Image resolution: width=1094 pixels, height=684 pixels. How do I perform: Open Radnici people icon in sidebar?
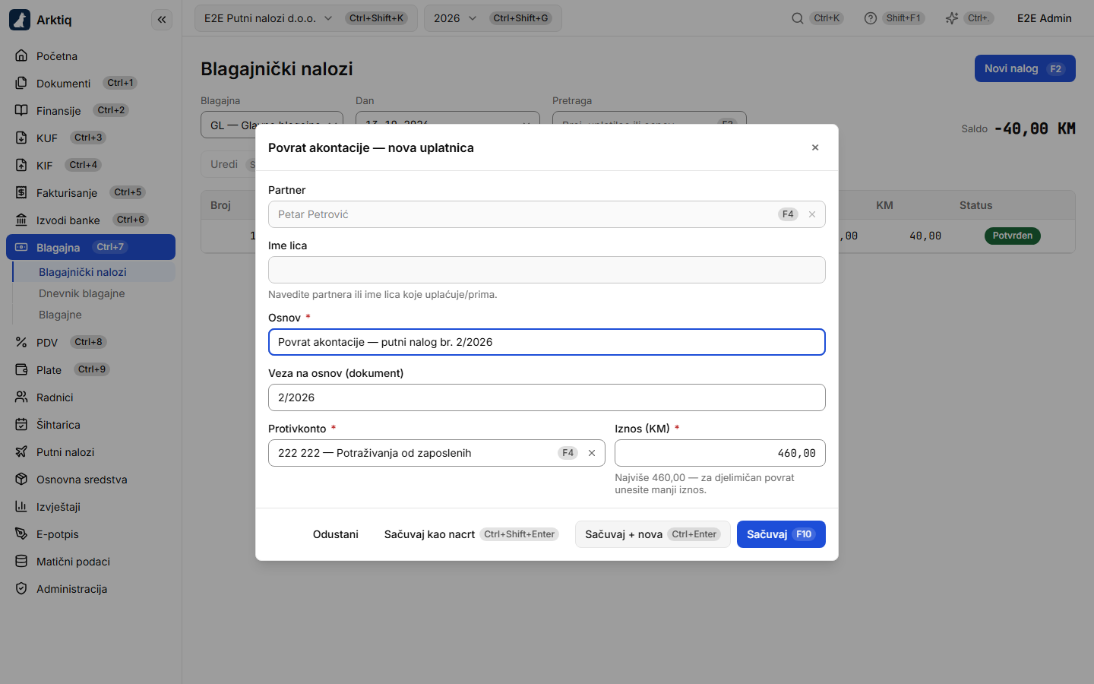[x=21, y=397]
